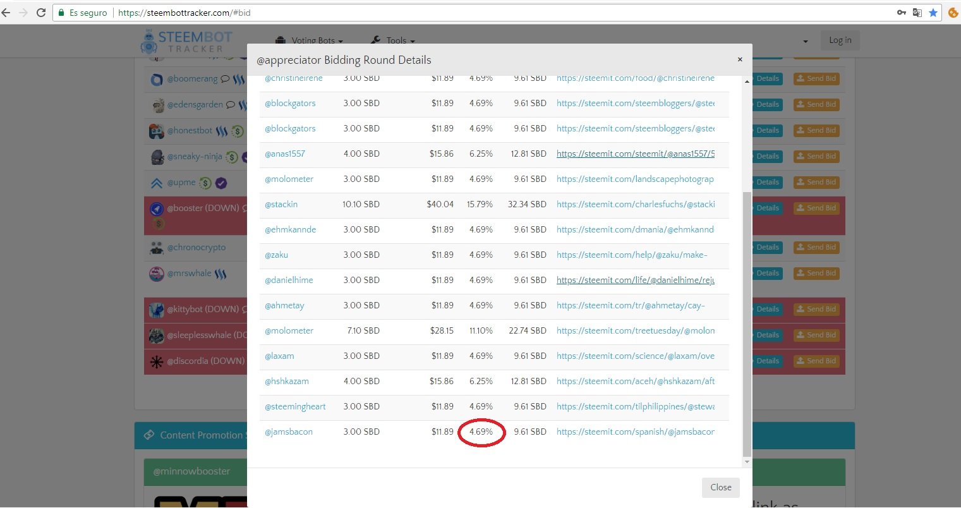Click the Close button in dialog

coord(721,487)
